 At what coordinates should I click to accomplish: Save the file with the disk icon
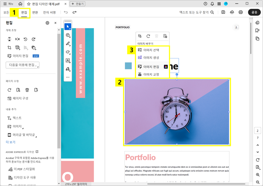(223, 12)
